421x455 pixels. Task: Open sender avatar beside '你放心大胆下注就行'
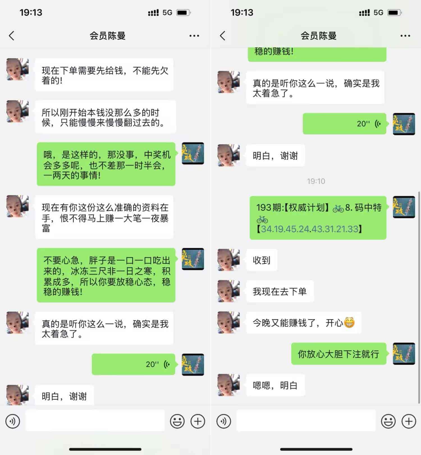pyautogui.click(x=404, y=354)
